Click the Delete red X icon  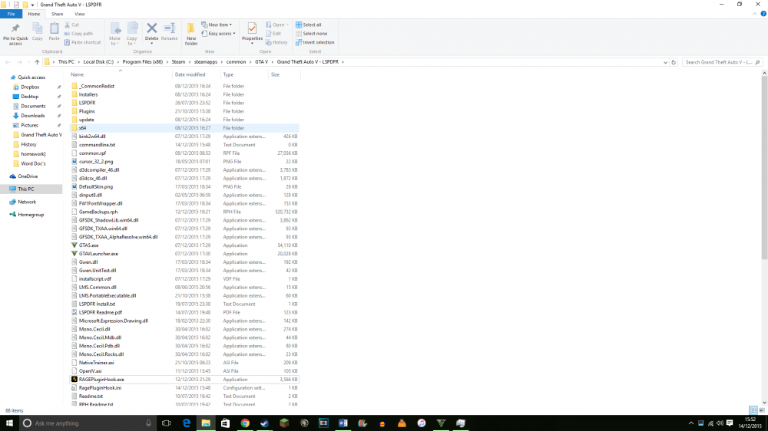tap(152, 28)
